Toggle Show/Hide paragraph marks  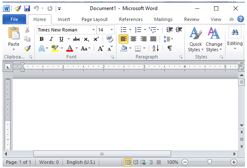point(170,48)
